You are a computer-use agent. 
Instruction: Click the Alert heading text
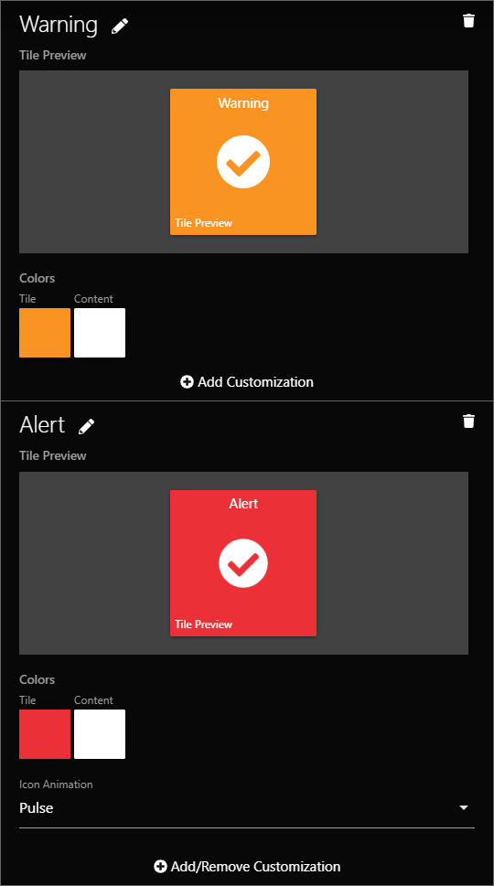(42, 425)
